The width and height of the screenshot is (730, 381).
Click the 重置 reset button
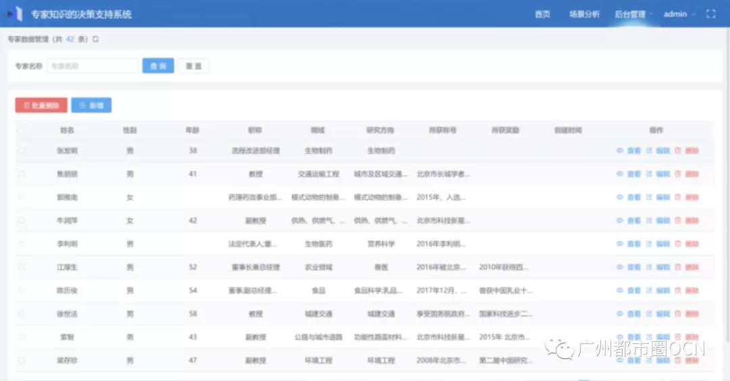(x=193, y=66)
